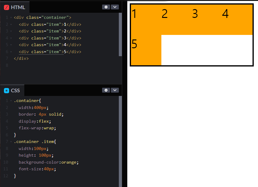Collapse HTML line 1 container fold arrow
Image resolution: width=258 pixels, height=187 pixels.
coord(11,18)
